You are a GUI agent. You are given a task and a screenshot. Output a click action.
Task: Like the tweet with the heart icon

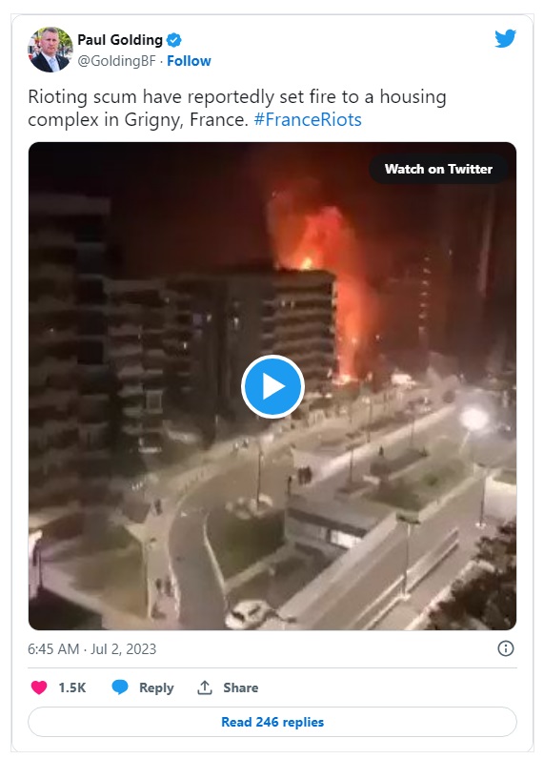click(x=39, y=687)
